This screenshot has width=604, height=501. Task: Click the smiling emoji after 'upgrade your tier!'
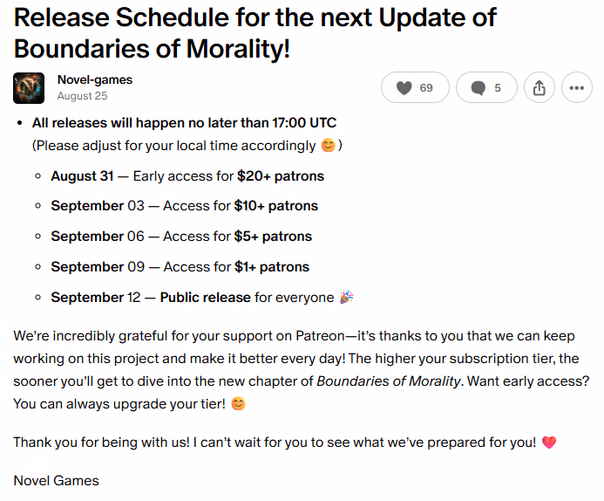click(x=238, y=404)
